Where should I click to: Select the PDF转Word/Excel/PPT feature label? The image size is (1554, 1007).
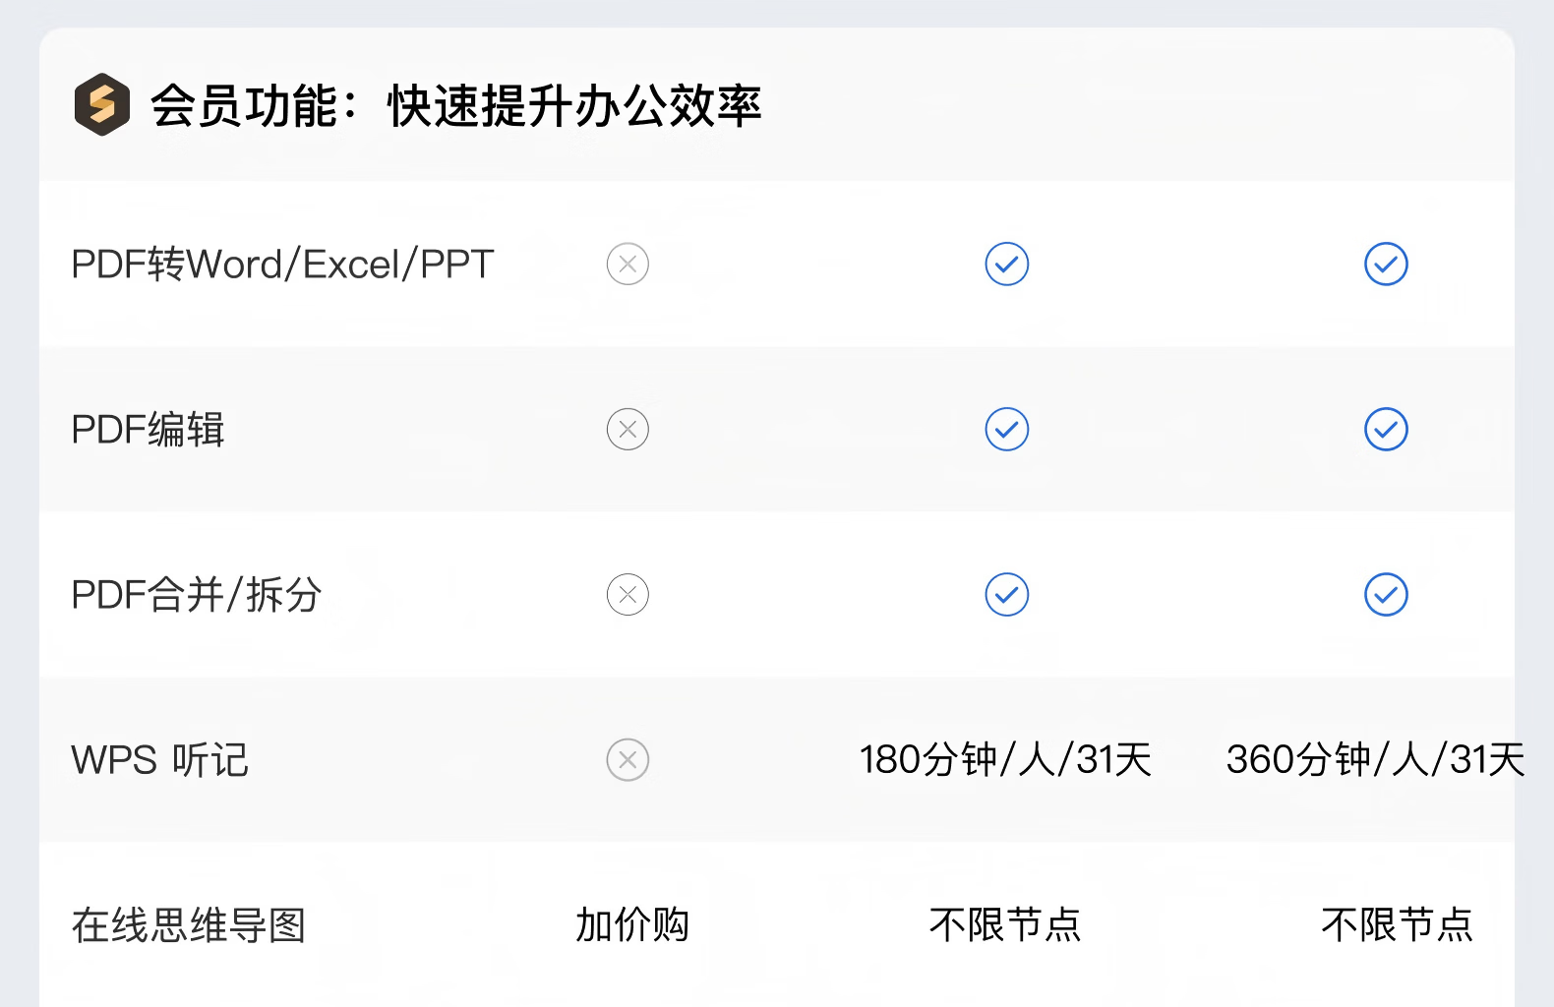282,265
